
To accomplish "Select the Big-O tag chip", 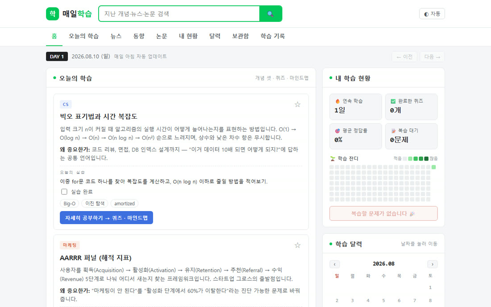I will [x=69, y=203].
